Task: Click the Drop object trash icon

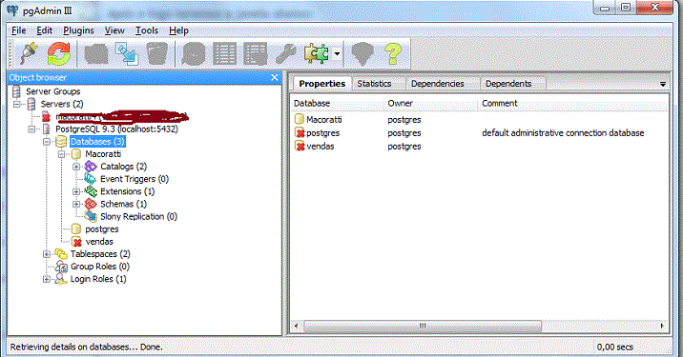Action: coord(156,54)
